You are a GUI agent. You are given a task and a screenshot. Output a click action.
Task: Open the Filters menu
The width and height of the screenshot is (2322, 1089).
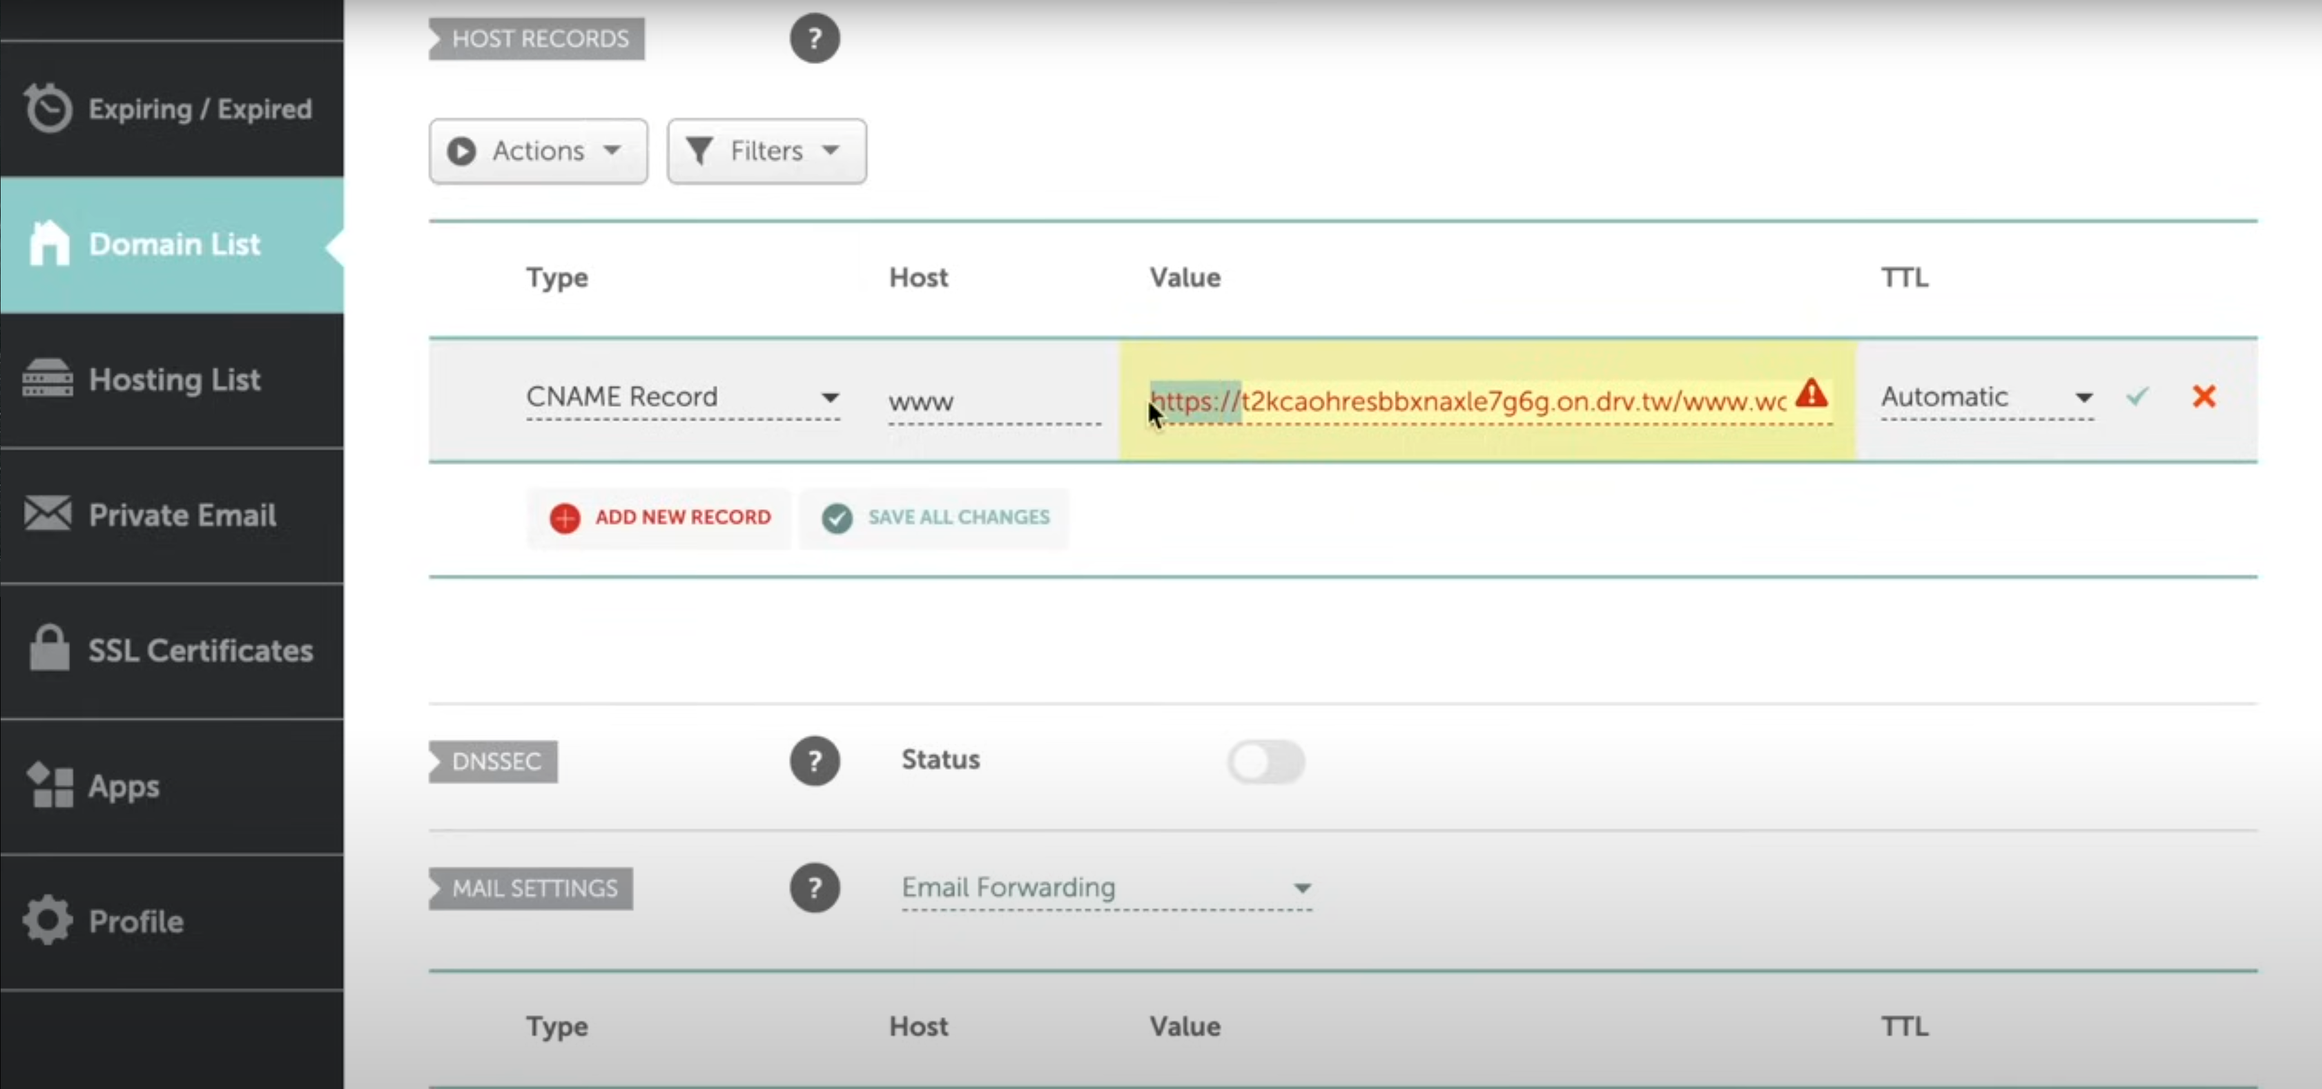(765, 151)
